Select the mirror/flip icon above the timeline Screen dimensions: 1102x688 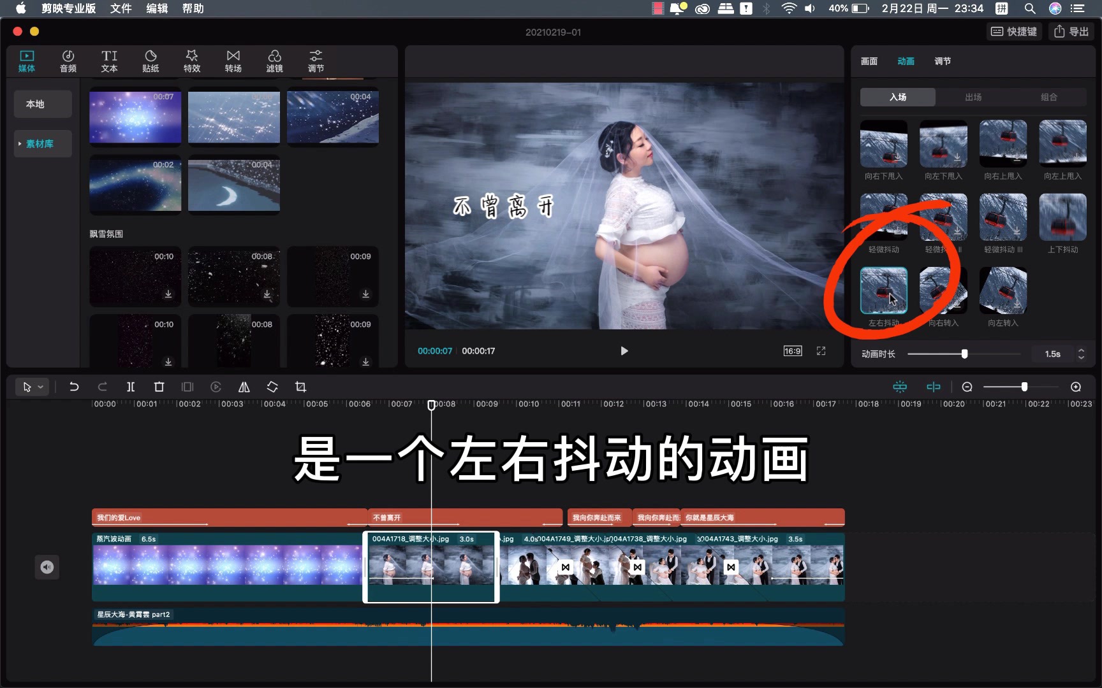244,387
